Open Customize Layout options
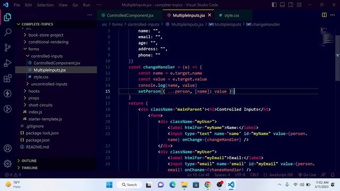Screen dimensions: 340x191 [x=299, y=5]
